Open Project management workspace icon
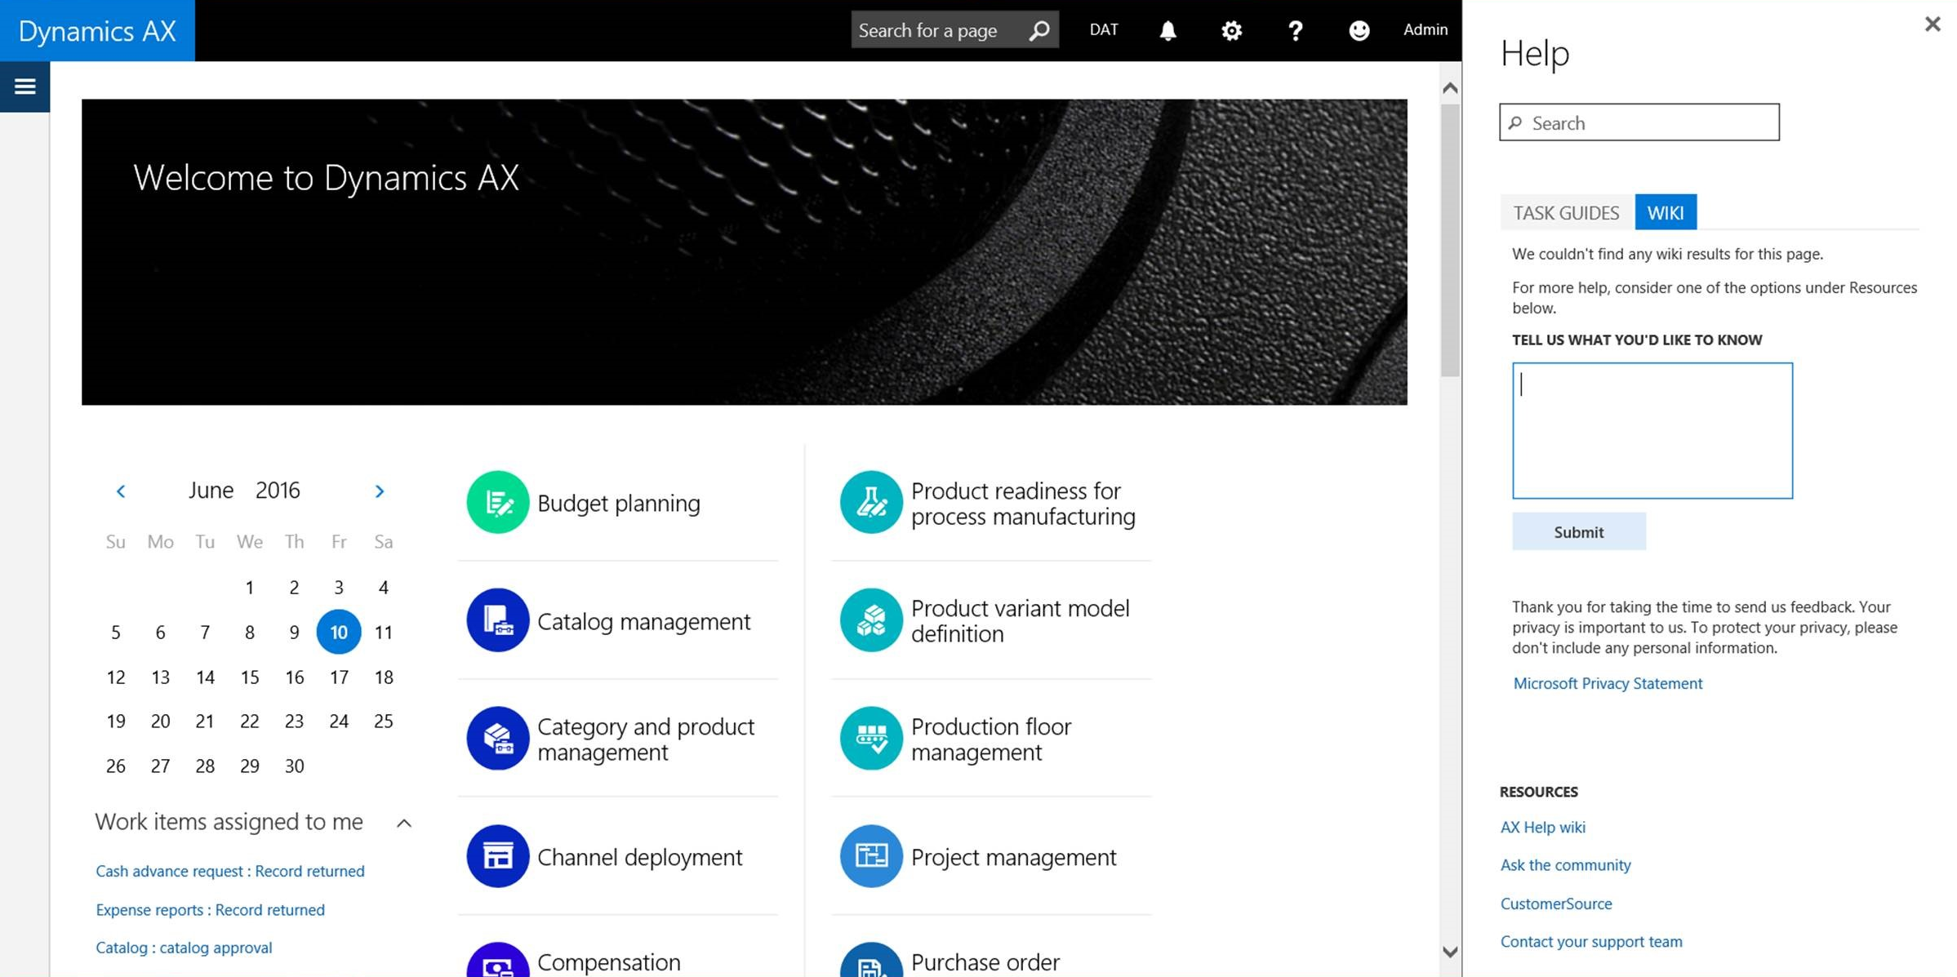Screen dimensions: 1957x977 tap(870, 856)
